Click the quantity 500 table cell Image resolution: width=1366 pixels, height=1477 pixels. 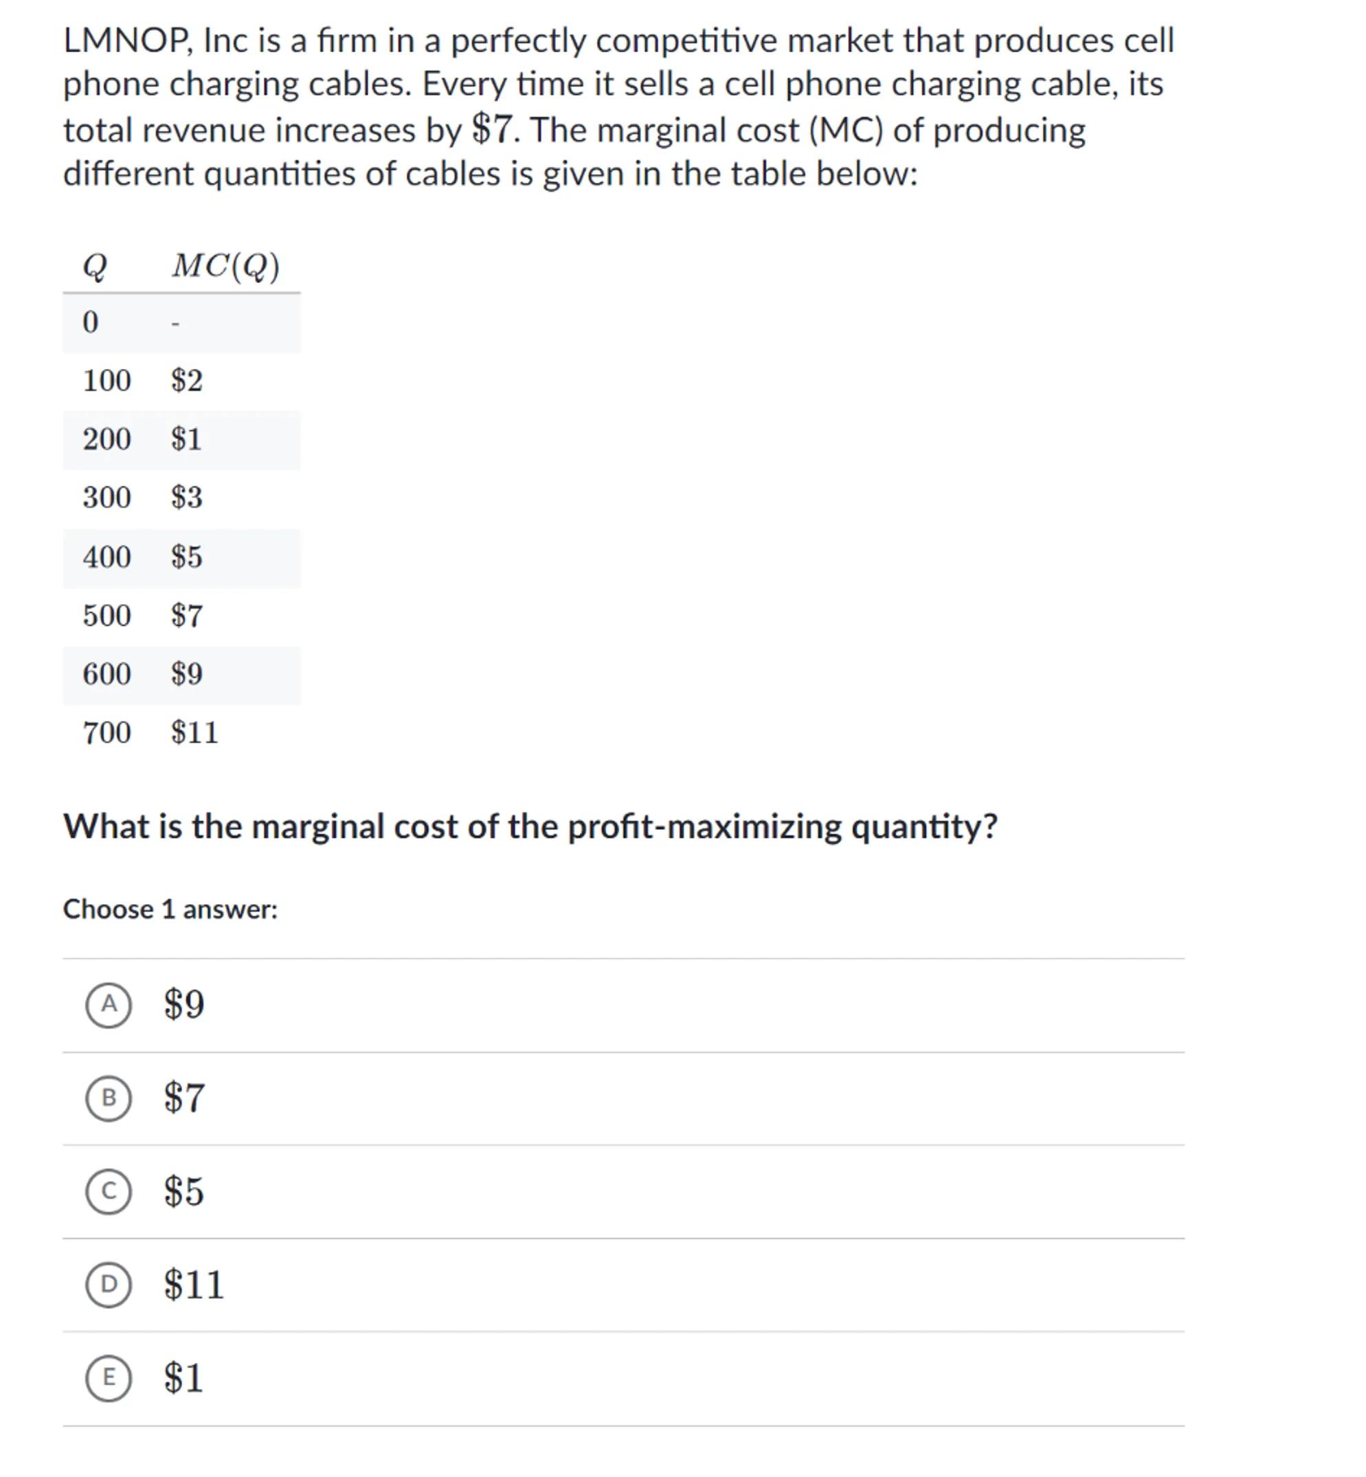tap(107, 616)
